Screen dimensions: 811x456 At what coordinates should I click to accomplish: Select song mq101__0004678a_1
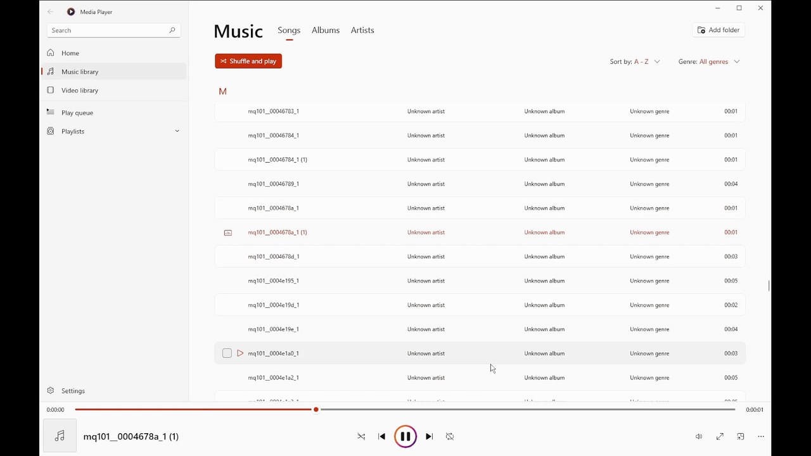(x=480, y=208)
